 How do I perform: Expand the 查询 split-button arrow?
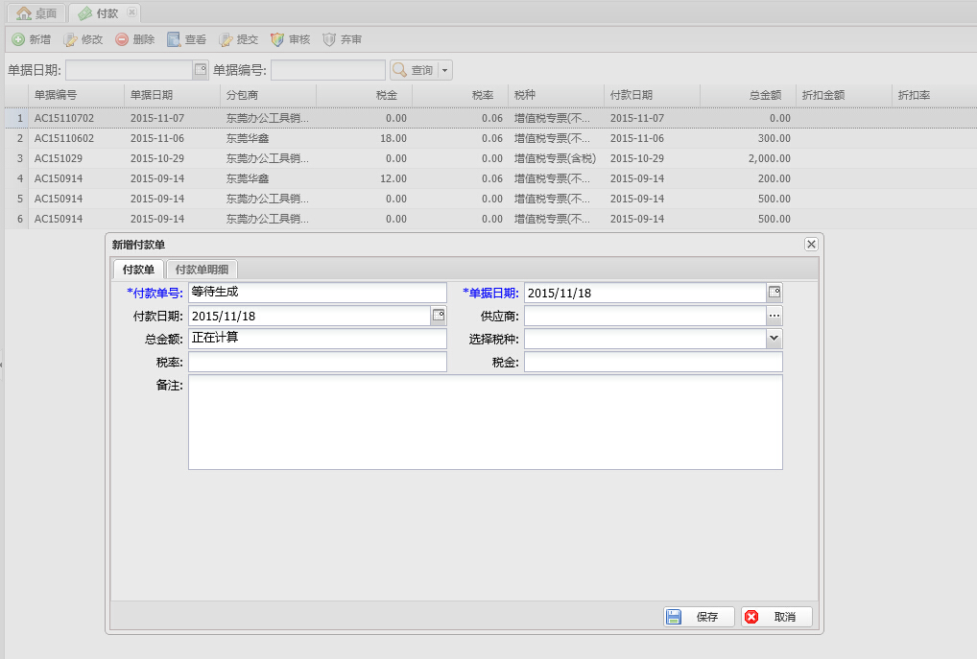pyautogui.click(x=445, y=71)
